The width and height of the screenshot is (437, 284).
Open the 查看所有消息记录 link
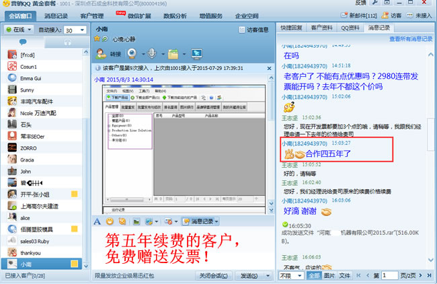pos(411,39)
